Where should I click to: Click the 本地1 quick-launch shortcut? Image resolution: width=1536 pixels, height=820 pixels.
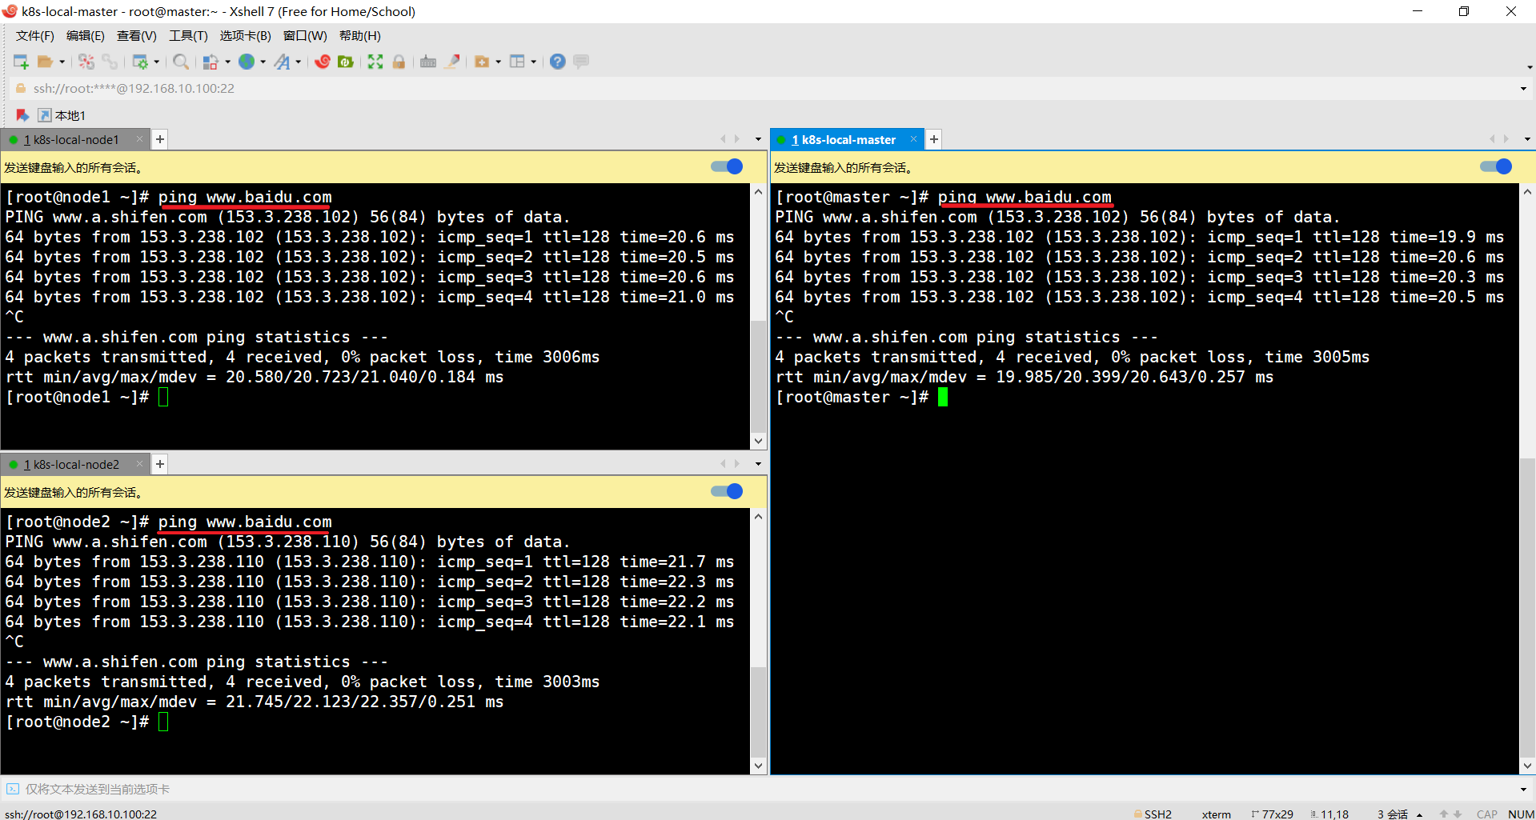pos(62,116)
